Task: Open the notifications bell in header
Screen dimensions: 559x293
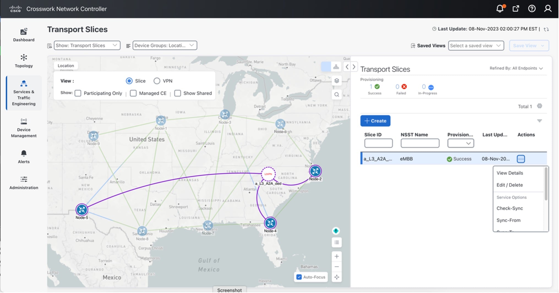Action: [500, 9]
